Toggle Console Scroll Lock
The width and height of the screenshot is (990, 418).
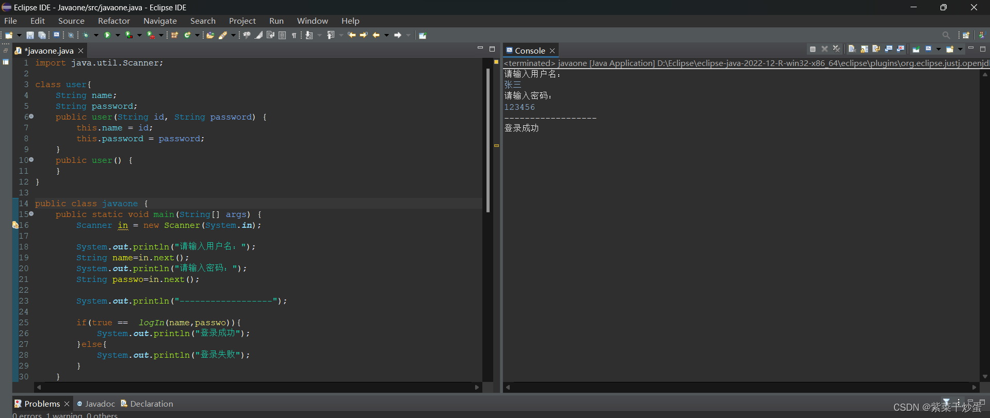click(864, 49)
